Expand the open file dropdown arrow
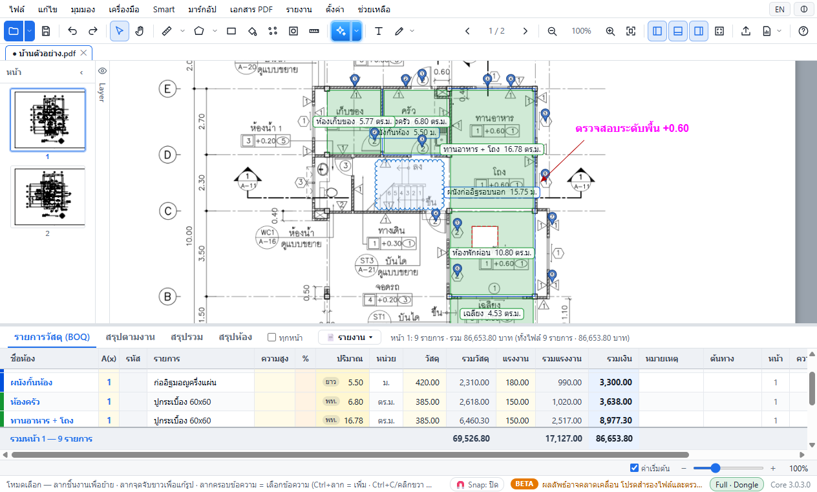 click(31, 31)
